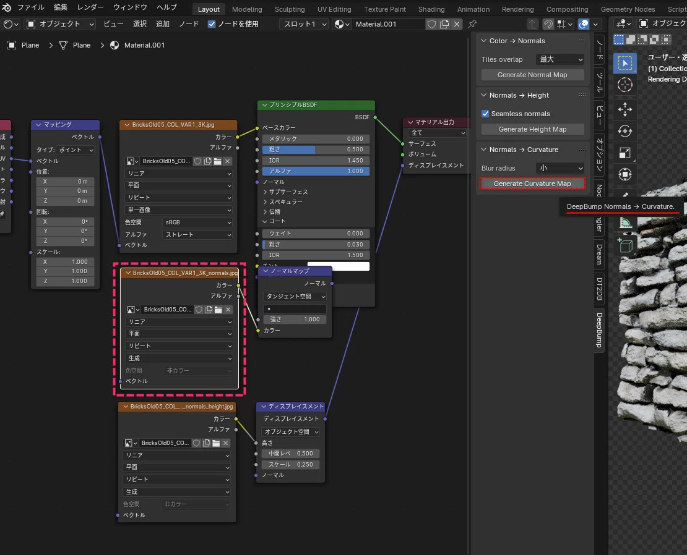Click the pin icon in node editor header
687x555 pixels.
tap(472, 24)
